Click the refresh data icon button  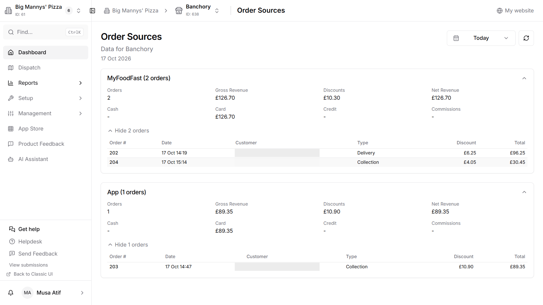pyautogui.click(x=526, y=38)
